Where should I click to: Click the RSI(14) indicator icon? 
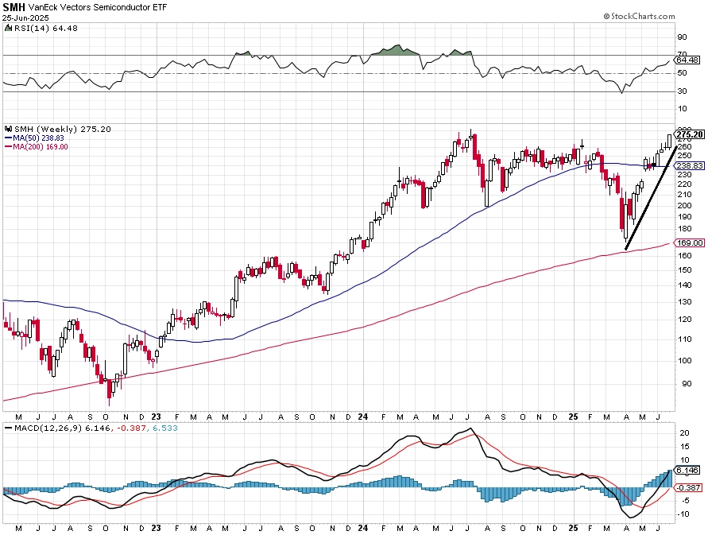8,28
